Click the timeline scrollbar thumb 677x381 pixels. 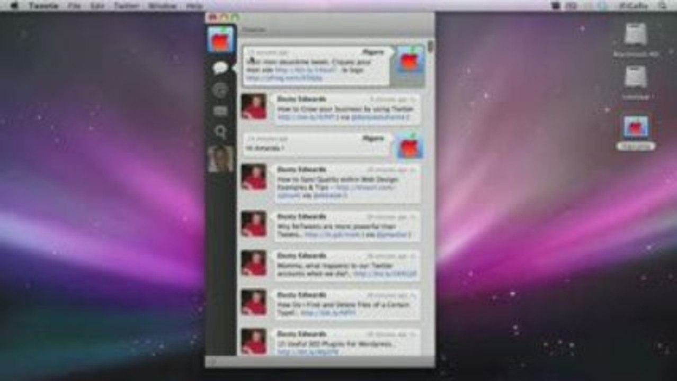coord(431,47)
